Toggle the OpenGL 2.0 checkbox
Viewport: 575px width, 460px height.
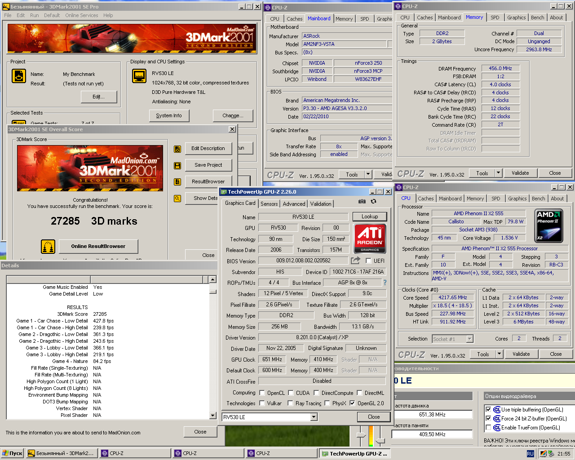pyautogui.click(x=352, y=403)
